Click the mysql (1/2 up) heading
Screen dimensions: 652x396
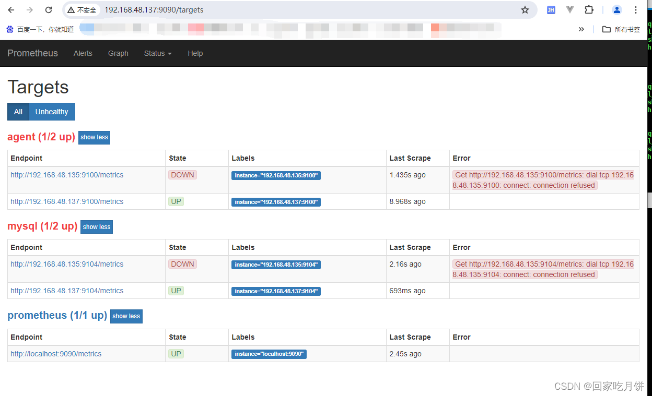tap(42, 226)
